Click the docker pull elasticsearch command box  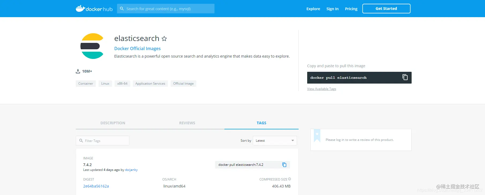click(359, 78)
